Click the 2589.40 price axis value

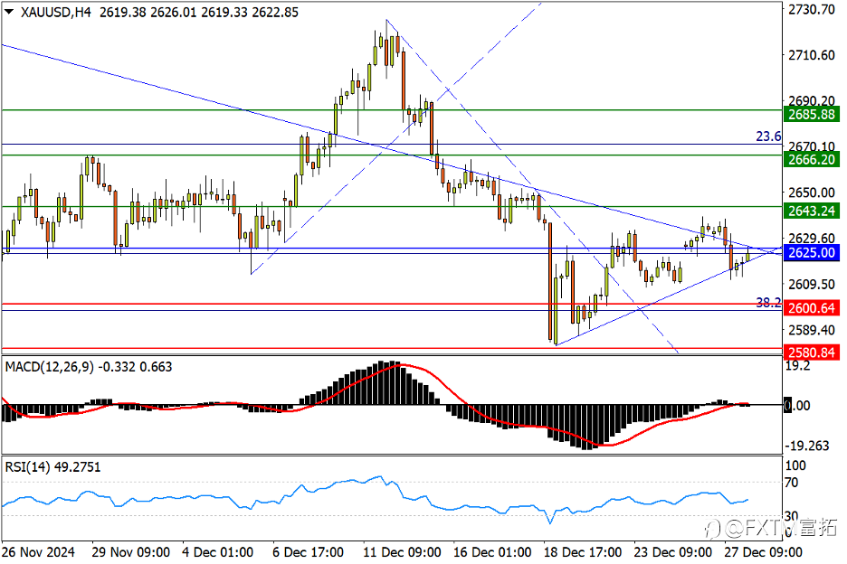pyautogui.click(x=812, y=329)
